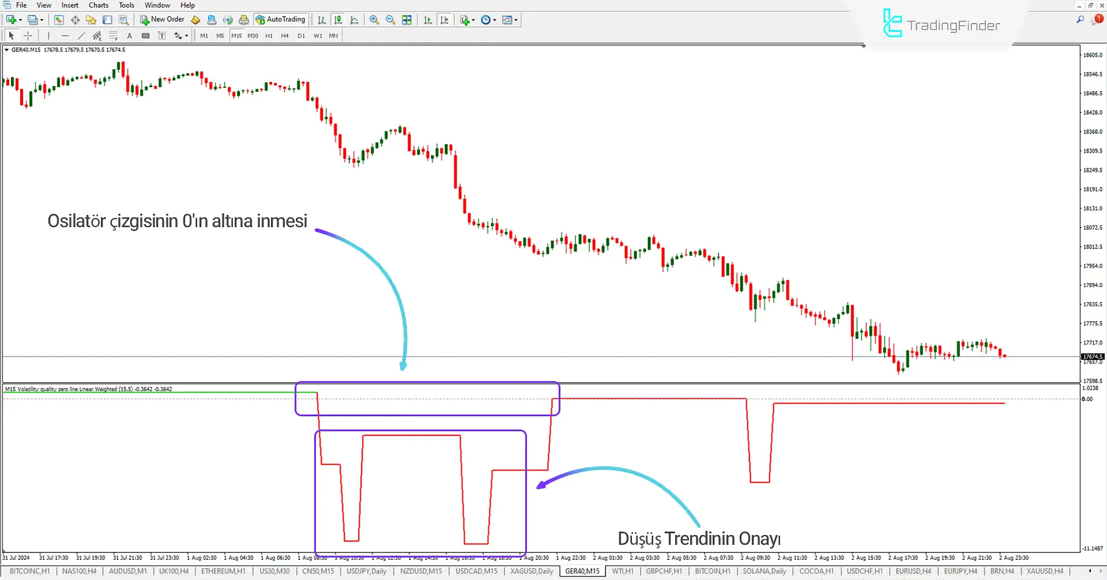Click the Zoom In magnifier icon

coord(374,20)
